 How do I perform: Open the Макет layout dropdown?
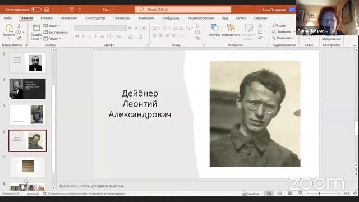click(52, 26)
